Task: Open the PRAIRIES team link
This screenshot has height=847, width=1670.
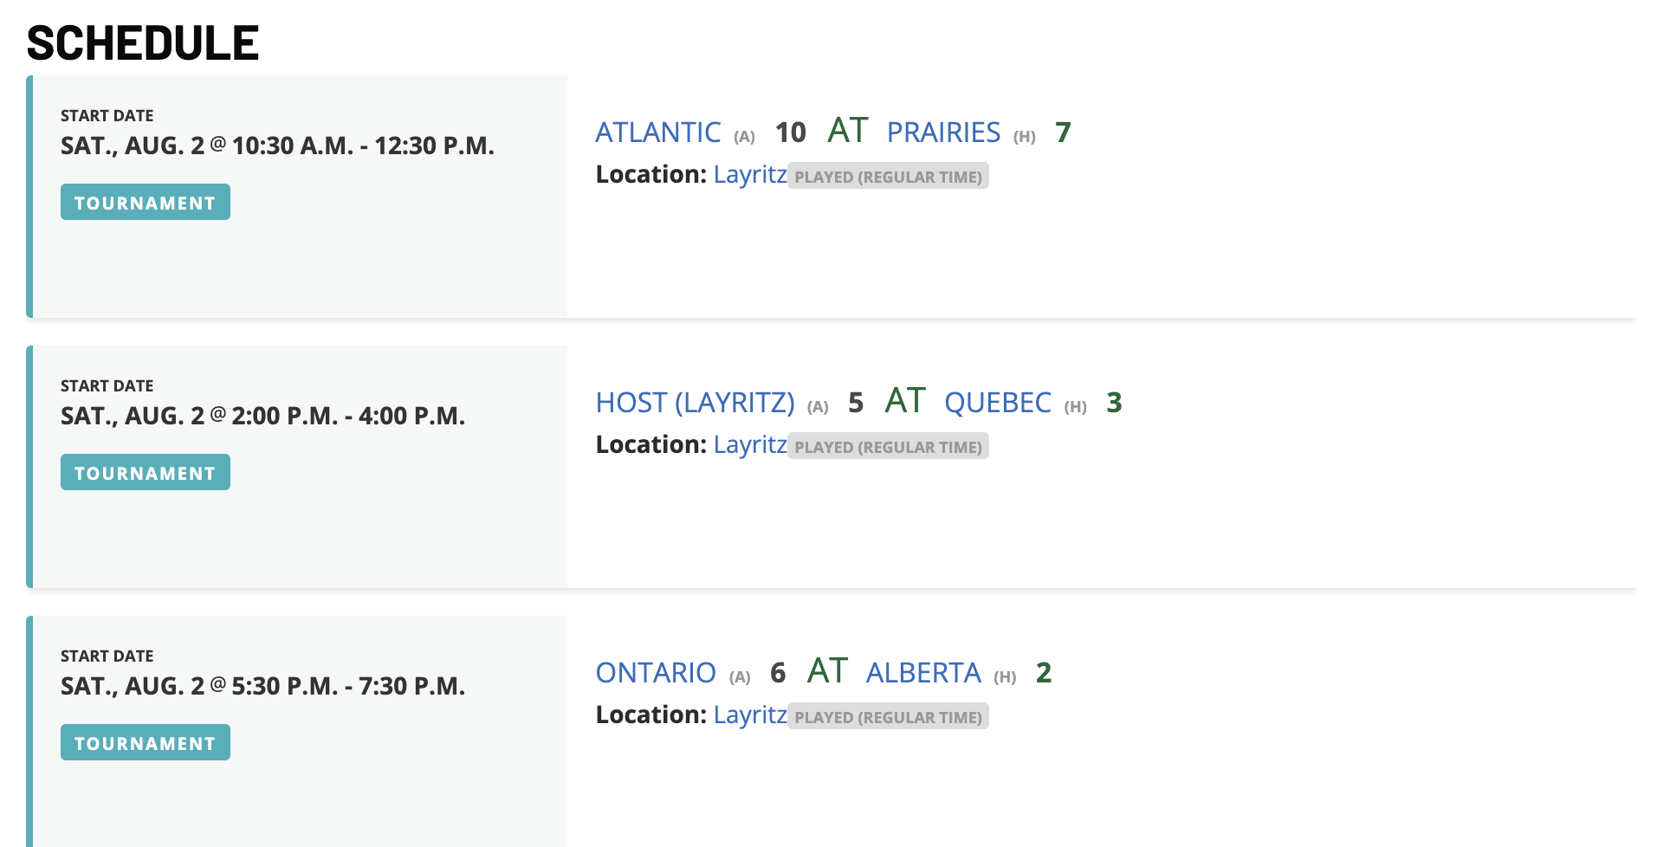Action: [943, 133]
